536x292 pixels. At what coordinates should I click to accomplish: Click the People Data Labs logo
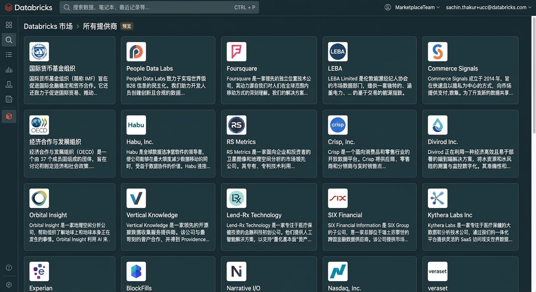[136, 52]
